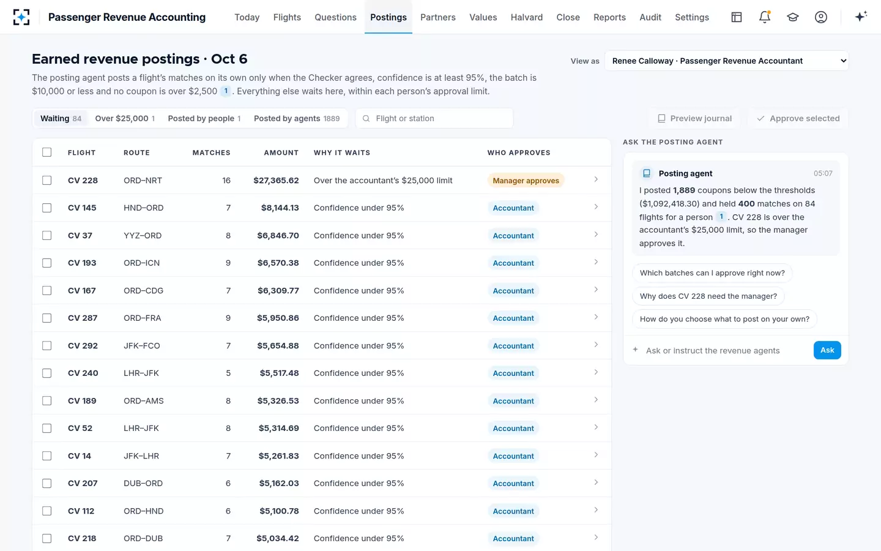This screenshot has width=881, height=551.
Task: Check the CV 292 row checkbox
Action: click(46, 345)
